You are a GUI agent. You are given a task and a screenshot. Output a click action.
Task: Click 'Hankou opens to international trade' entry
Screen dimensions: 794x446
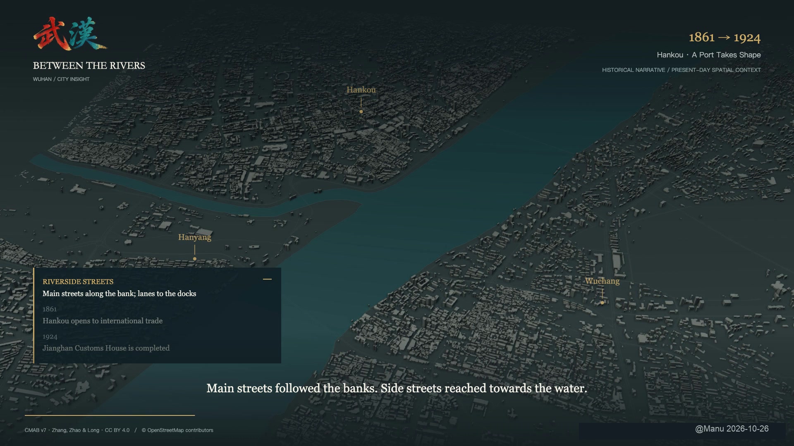[103, 321]
